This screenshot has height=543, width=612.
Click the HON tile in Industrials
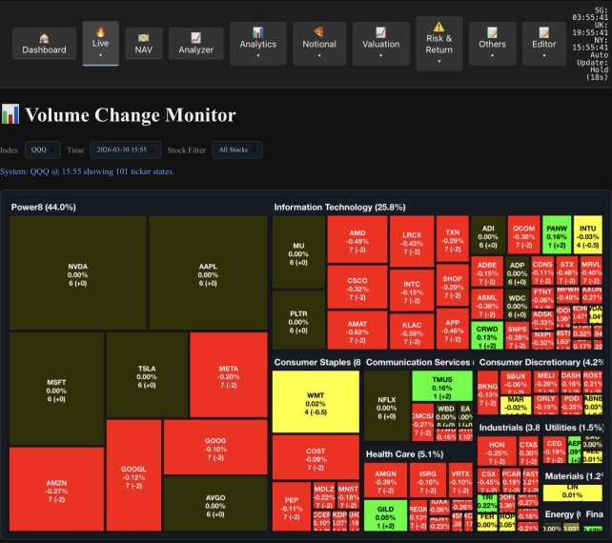point(497,451)
